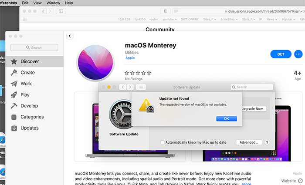Click the Website compass icon

(x=300, y=181)
